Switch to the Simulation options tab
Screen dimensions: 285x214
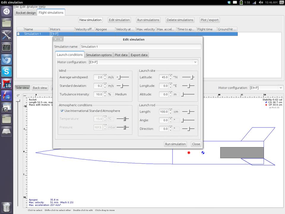pyautogui.click(x=99, y=55)
